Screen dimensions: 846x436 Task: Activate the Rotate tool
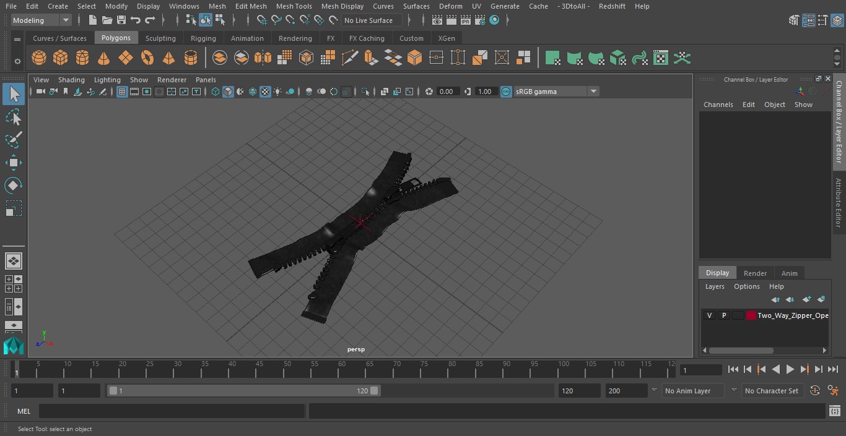[14, 186]
